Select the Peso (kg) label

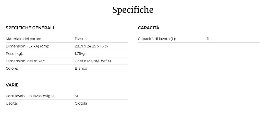[14, 54]
